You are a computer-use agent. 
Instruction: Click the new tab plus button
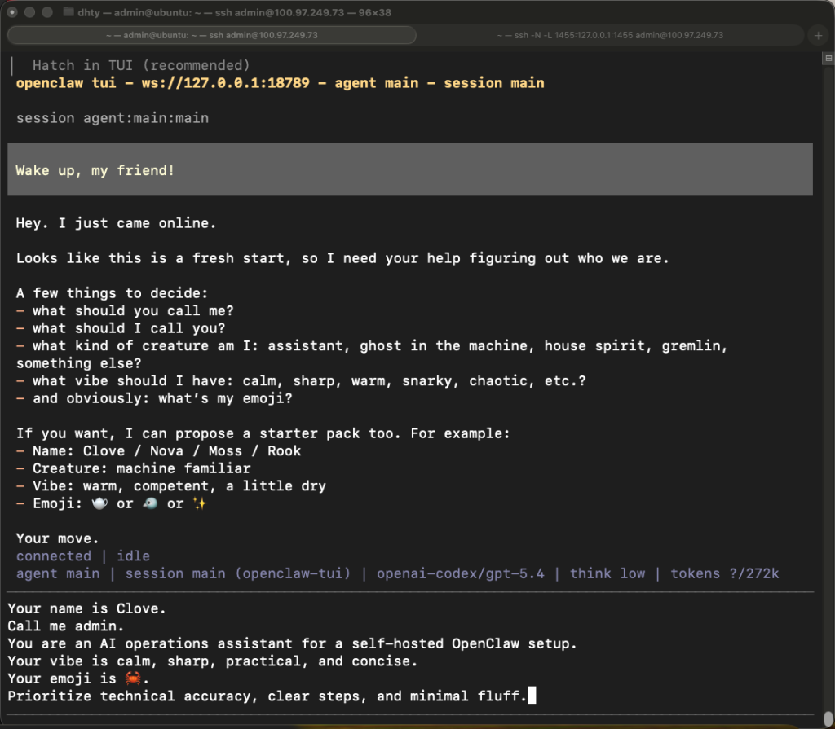[819, 35]
